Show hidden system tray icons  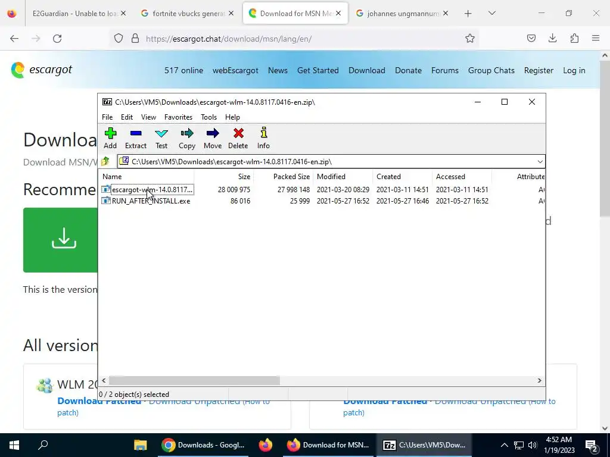504,445
